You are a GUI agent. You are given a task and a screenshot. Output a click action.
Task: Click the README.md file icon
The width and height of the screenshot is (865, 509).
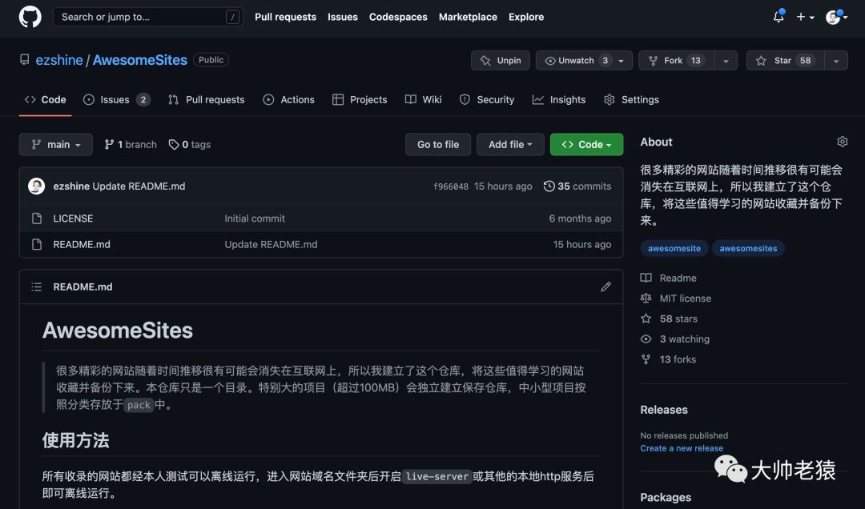coord(36,244)
